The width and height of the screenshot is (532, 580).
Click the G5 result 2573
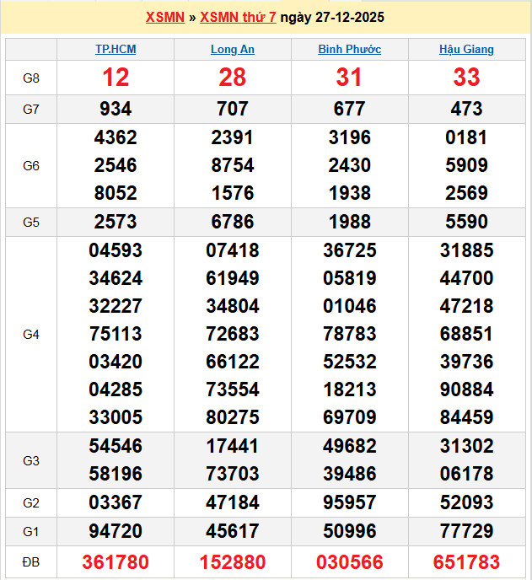click(x=116, y=223)
